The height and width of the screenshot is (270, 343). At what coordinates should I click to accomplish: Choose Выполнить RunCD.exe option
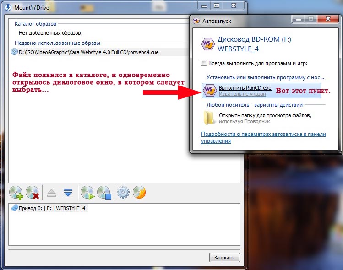(x=261, y=91)
